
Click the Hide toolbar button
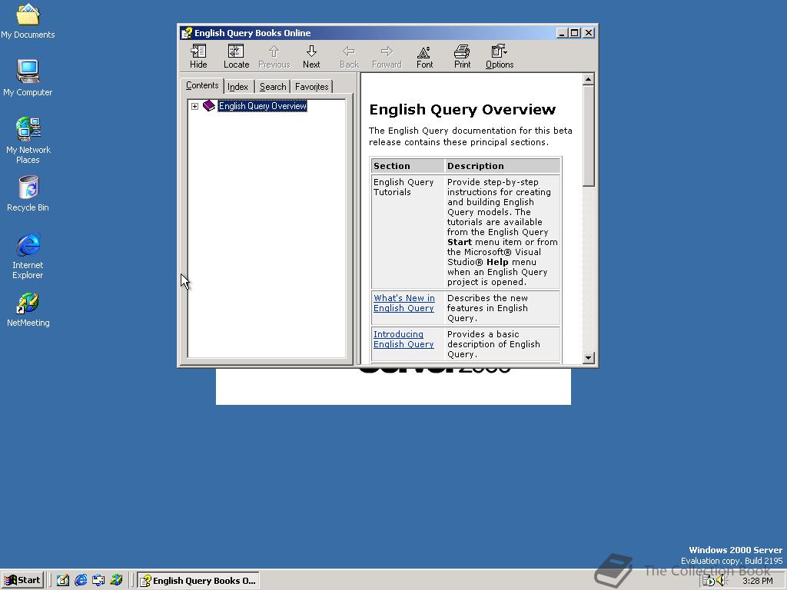coord(198,56)
